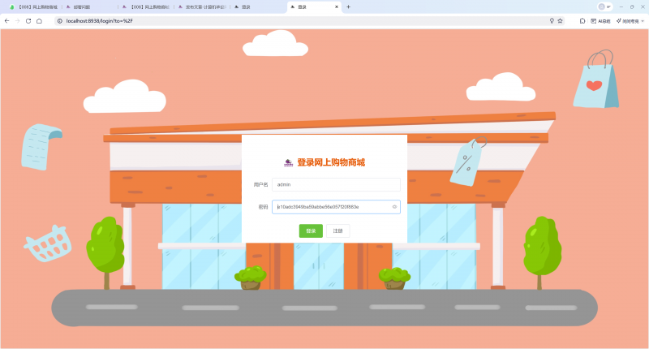Close the active 登录 tab

click(x=337, y=6)
